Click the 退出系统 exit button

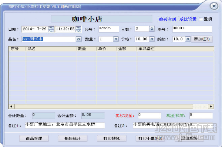click(189, 138)
